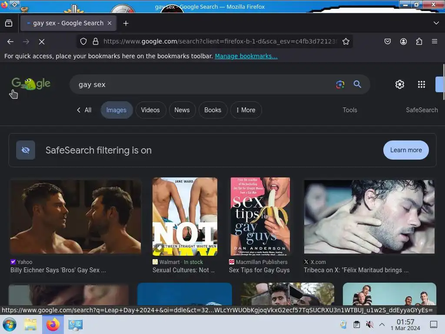Open a new tab with plus button
The image size is (445, 334).
(126, 23)
